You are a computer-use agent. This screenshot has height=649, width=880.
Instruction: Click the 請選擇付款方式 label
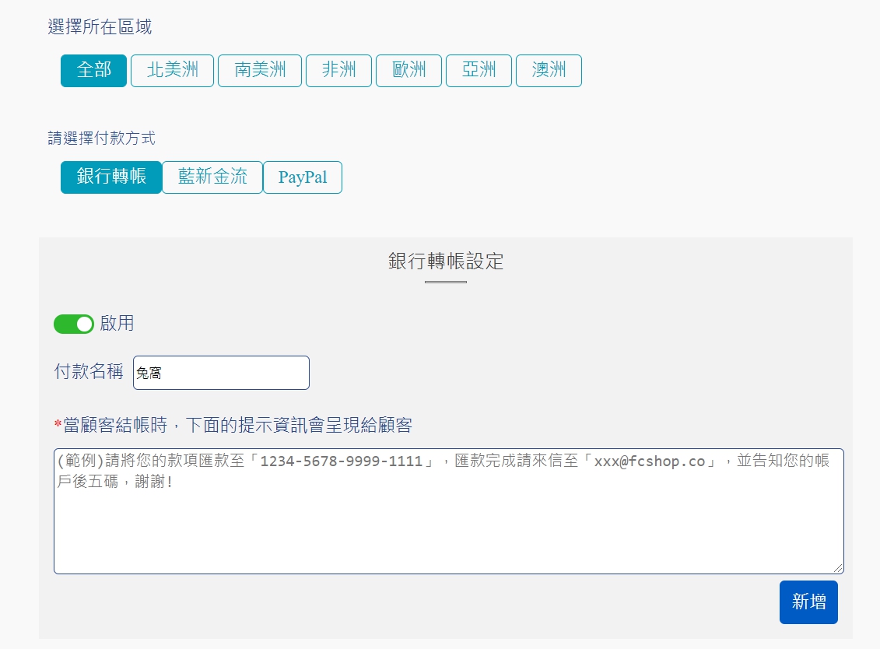(102, 138)
